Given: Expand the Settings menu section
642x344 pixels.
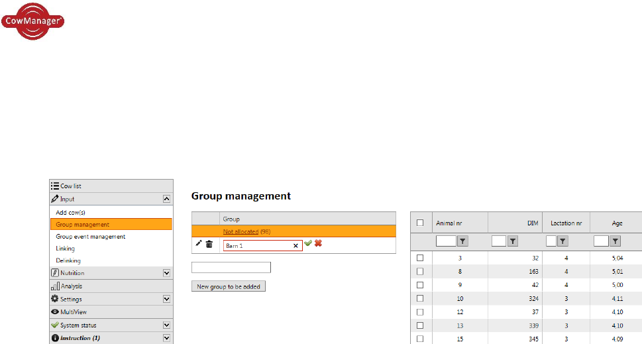Looking at the screenshot, I should (166, 299).
